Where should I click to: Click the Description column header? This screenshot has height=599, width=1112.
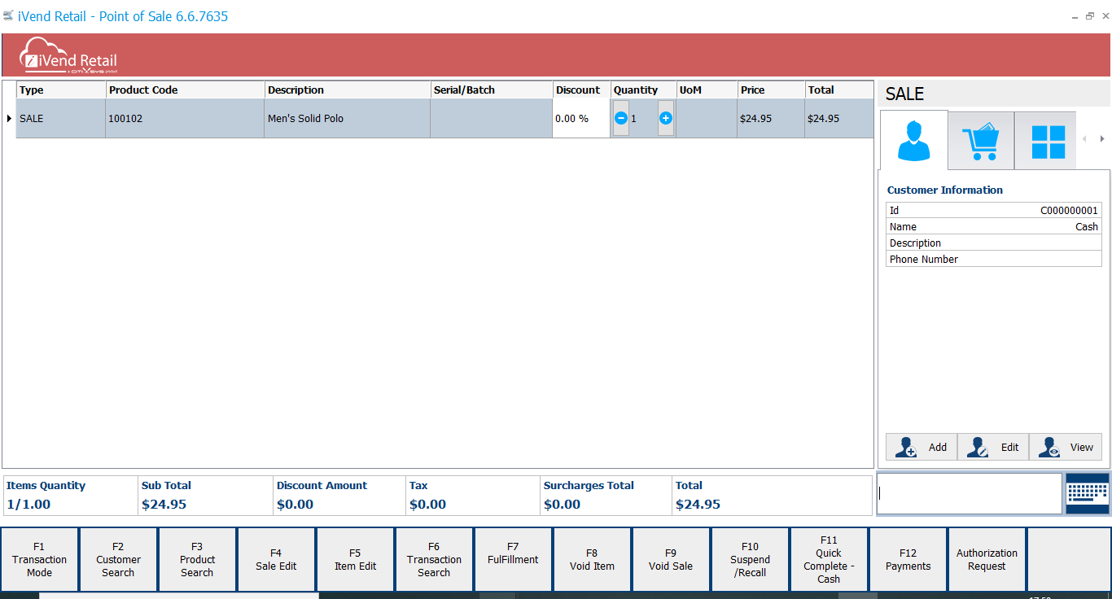click(348, 90)
